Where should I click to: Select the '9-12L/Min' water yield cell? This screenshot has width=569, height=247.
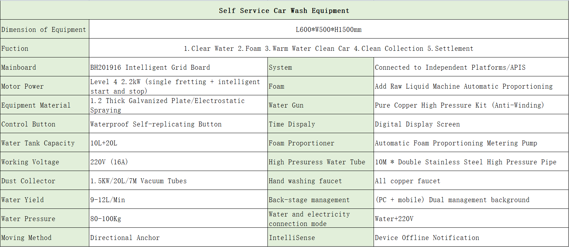coord(178,200)
